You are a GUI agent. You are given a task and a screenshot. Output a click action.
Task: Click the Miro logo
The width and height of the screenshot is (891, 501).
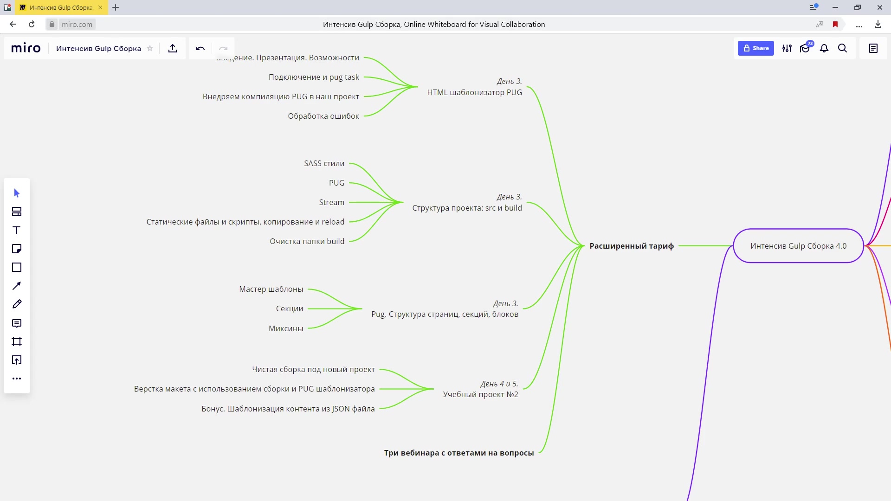tap(26, 48)
